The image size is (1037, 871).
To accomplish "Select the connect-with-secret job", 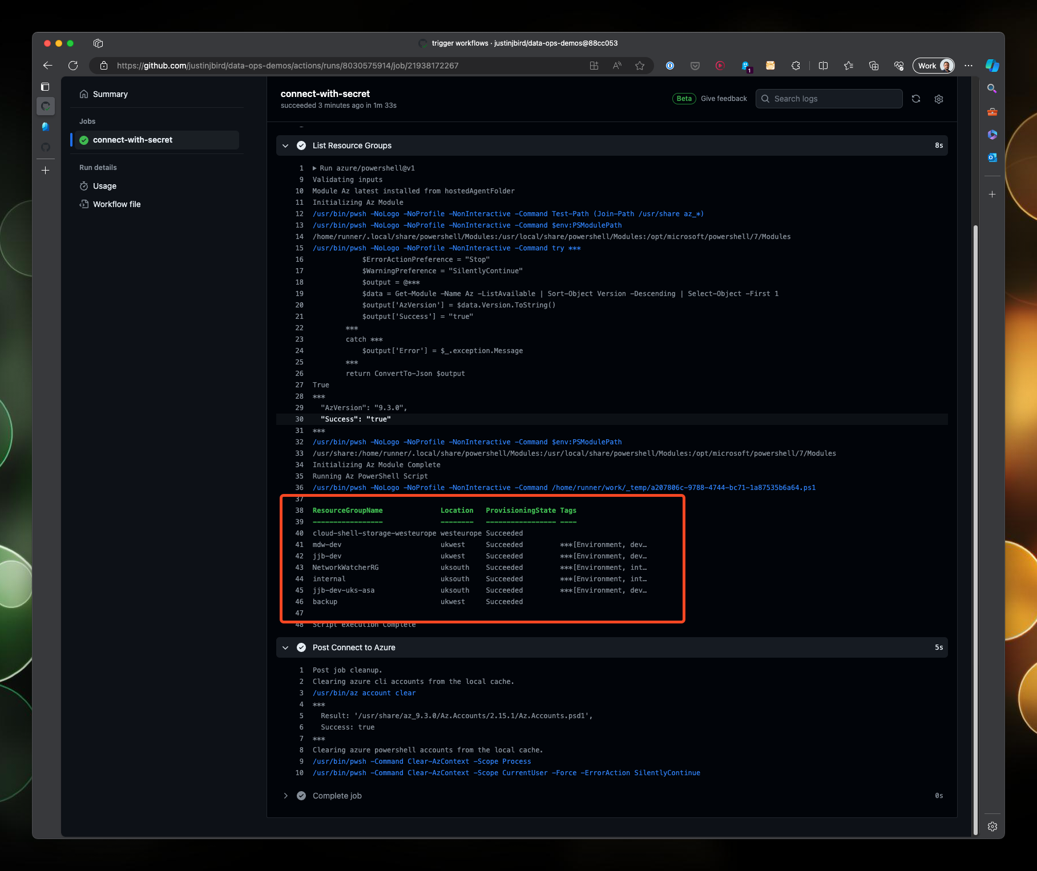I will [157, 140].
